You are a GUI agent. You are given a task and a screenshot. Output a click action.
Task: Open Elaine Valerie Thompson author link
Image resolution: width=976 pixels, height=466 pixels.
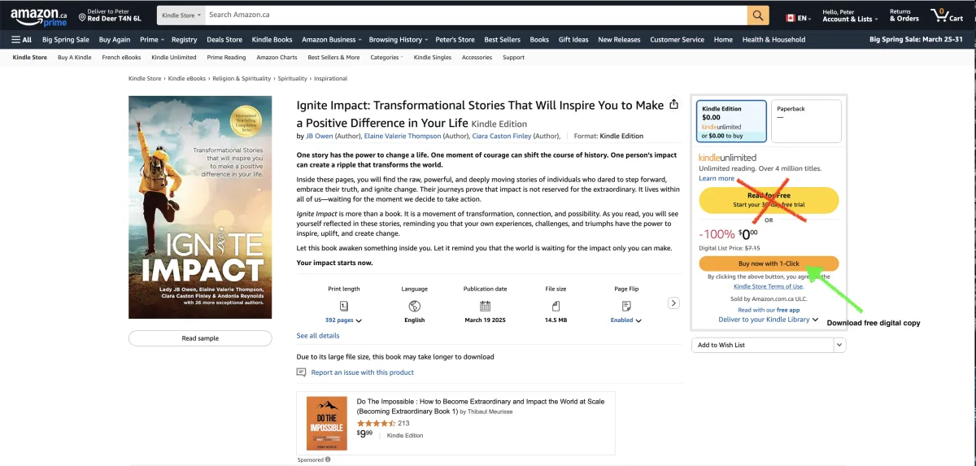[x=403, y=136]
